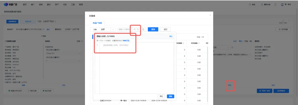Click the 选择任务 button
Screen dimensions: 298x105
tap(28, 22)
